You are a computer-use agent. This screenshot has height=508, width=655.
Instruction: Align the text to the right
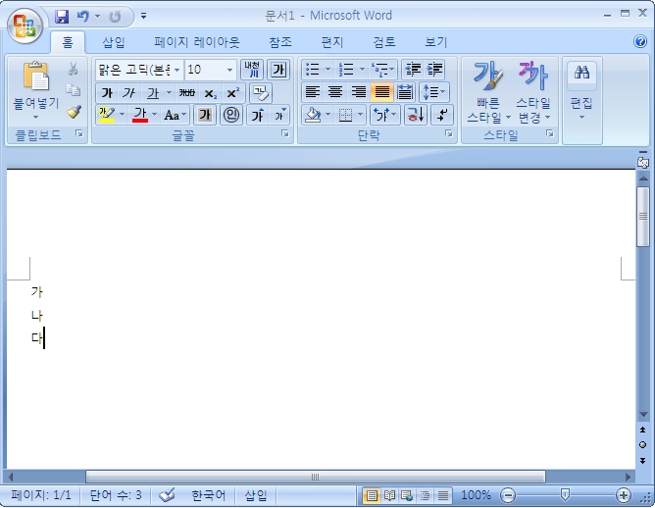359,92
